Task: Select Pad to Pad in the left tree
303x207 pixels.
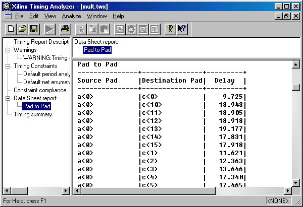Action: [37, 106]
